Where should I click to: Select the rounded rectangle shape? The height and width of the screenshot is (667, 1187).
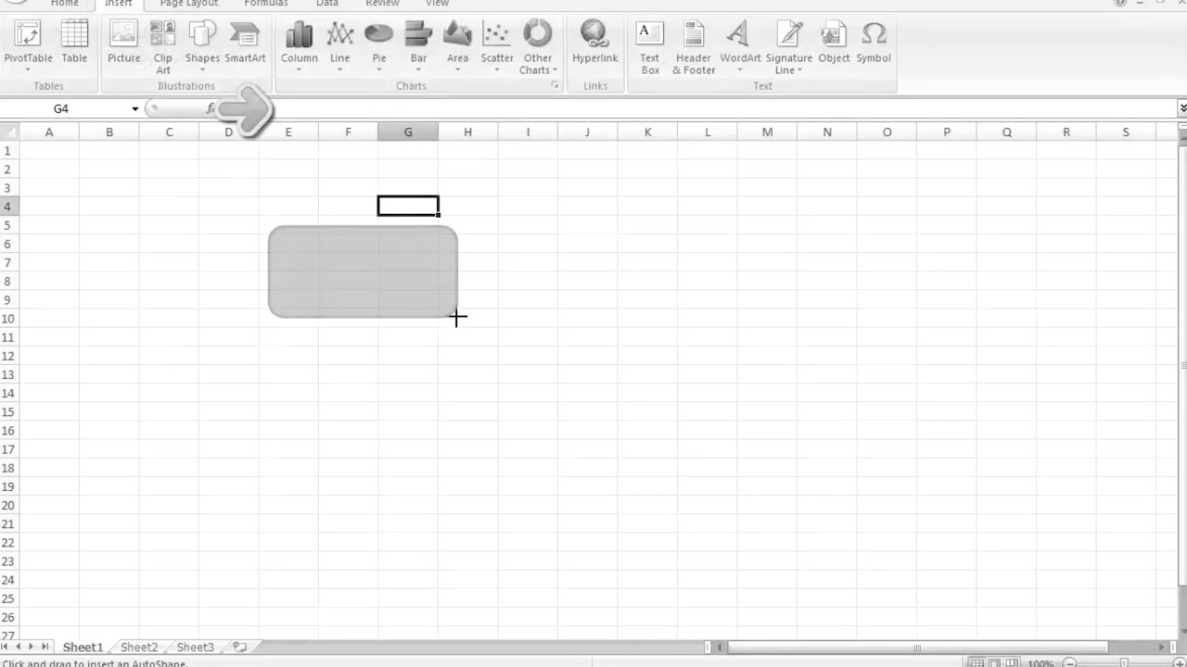click(363, 271)
